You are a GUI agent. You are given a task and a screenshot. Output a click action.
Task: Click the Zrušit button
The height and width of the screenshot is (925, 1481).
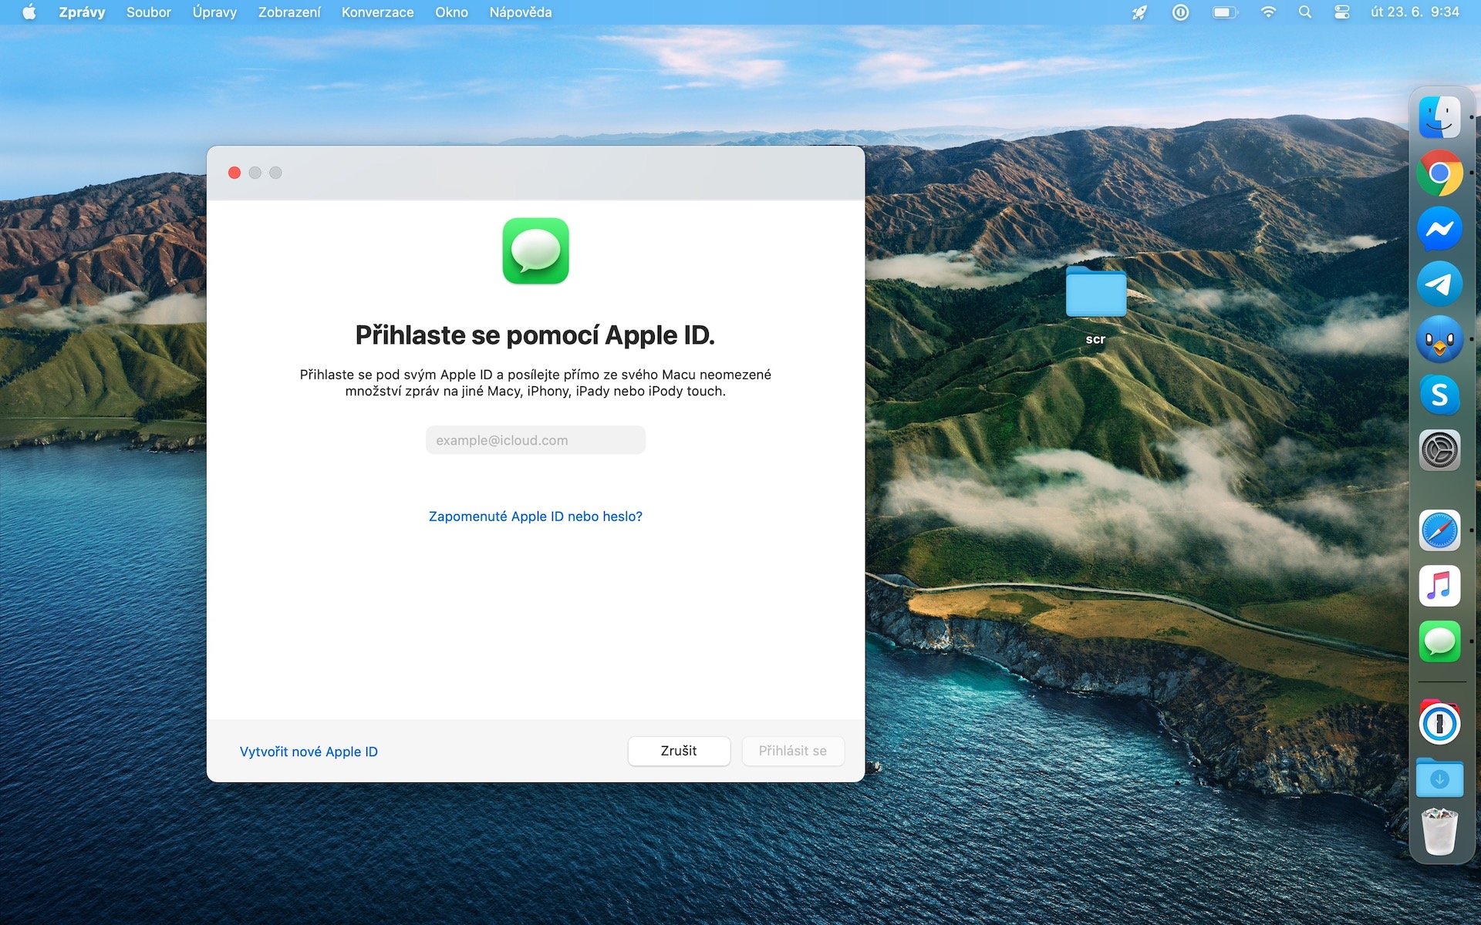point(679,751)
